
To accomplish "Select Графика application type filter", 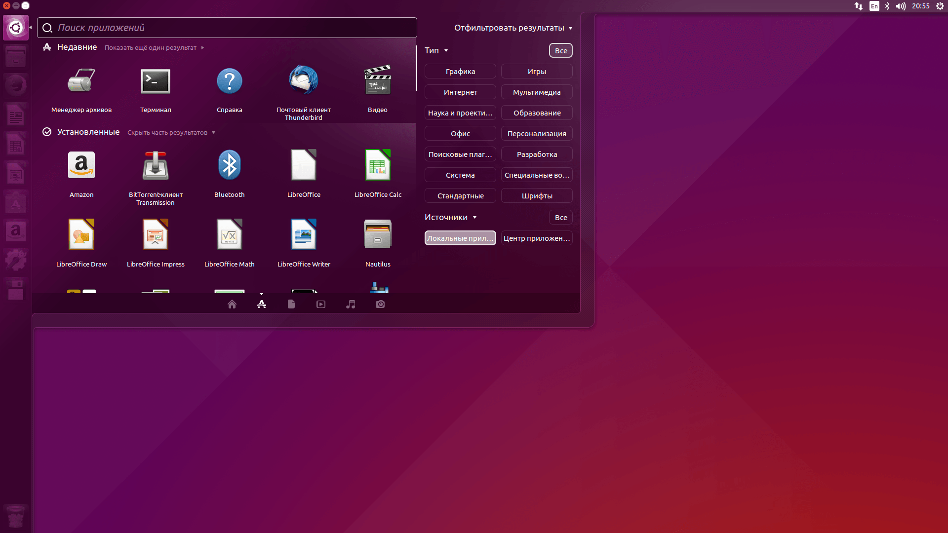I will [x=460, y=71].
